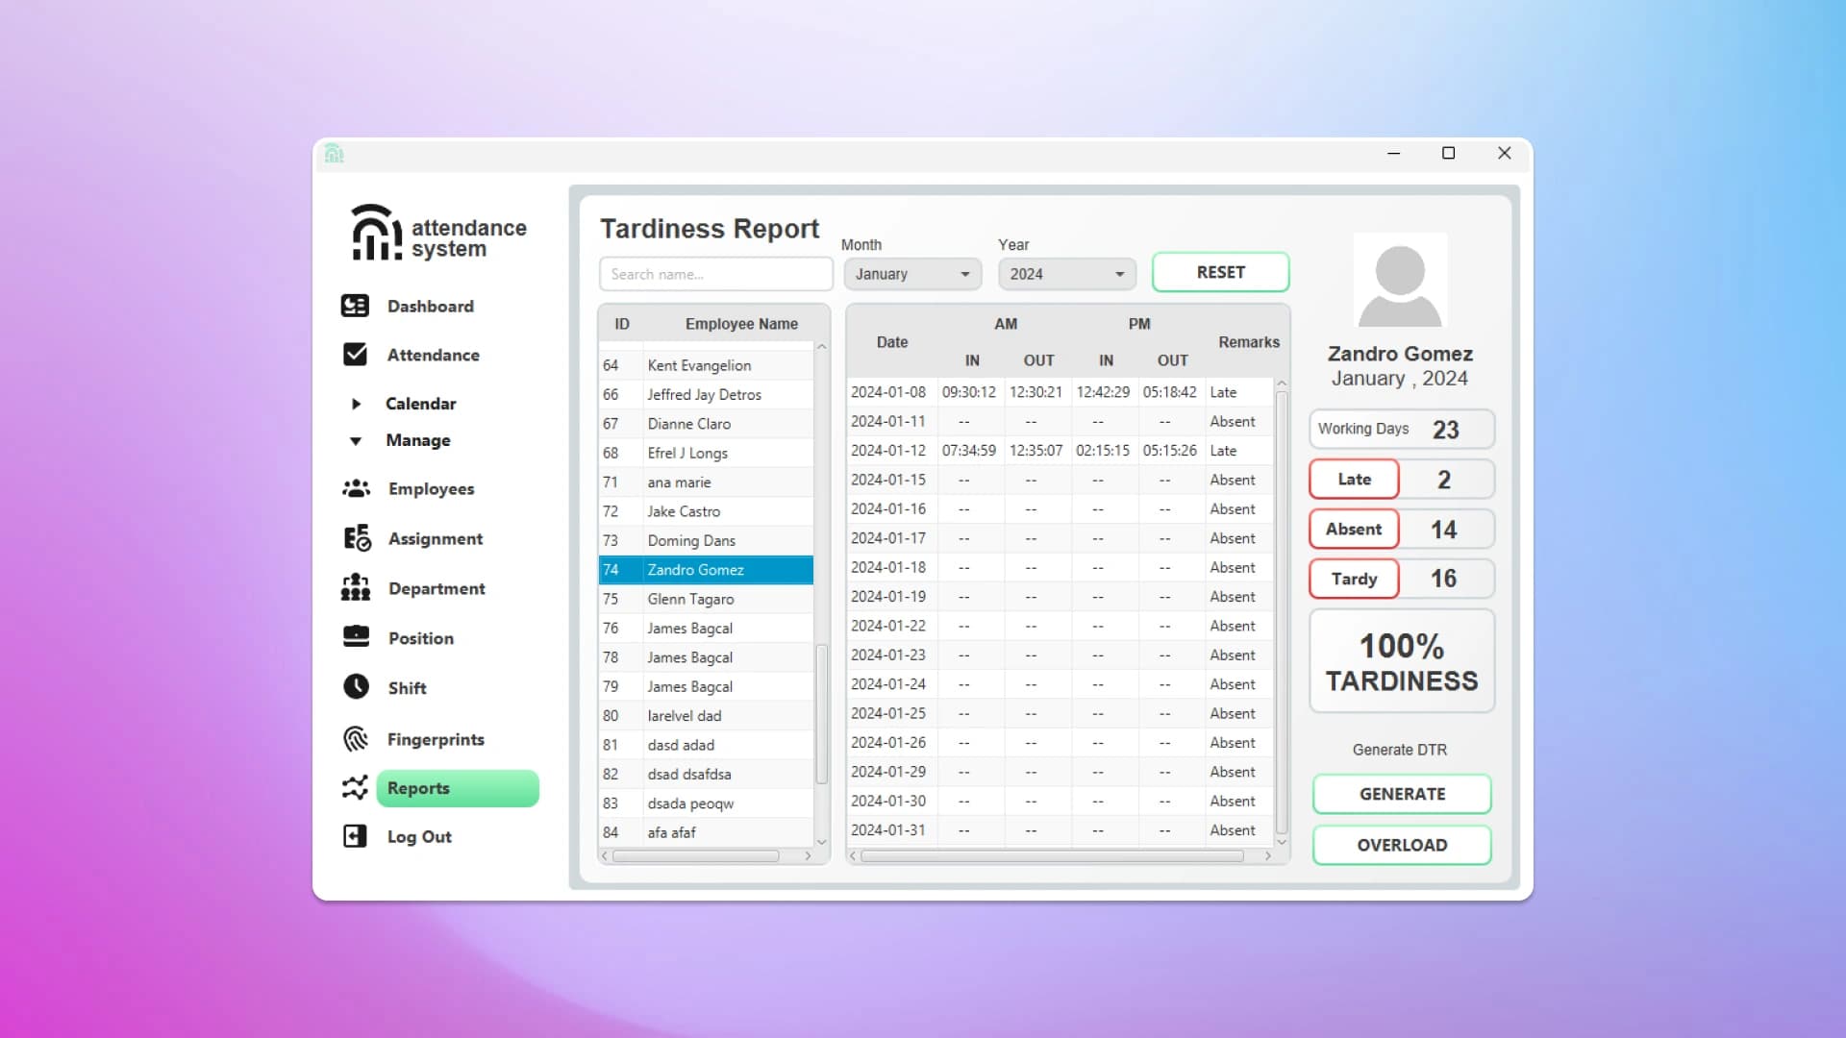1846x1038 pixels.
Task: Click the Dashboard sidebar icon
Action: click(355, 306)
